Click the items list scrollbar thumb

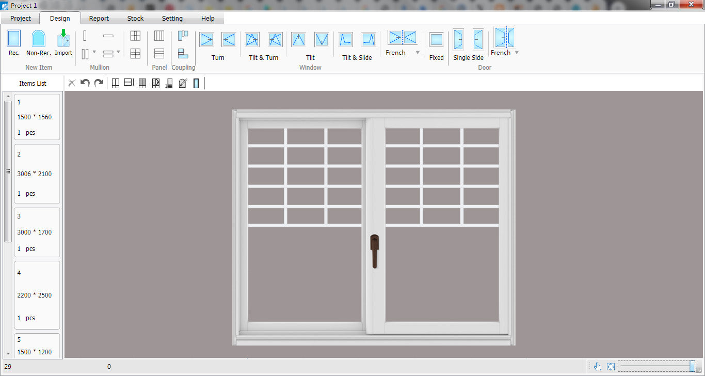pyautogui.click(x=8, y=171)
